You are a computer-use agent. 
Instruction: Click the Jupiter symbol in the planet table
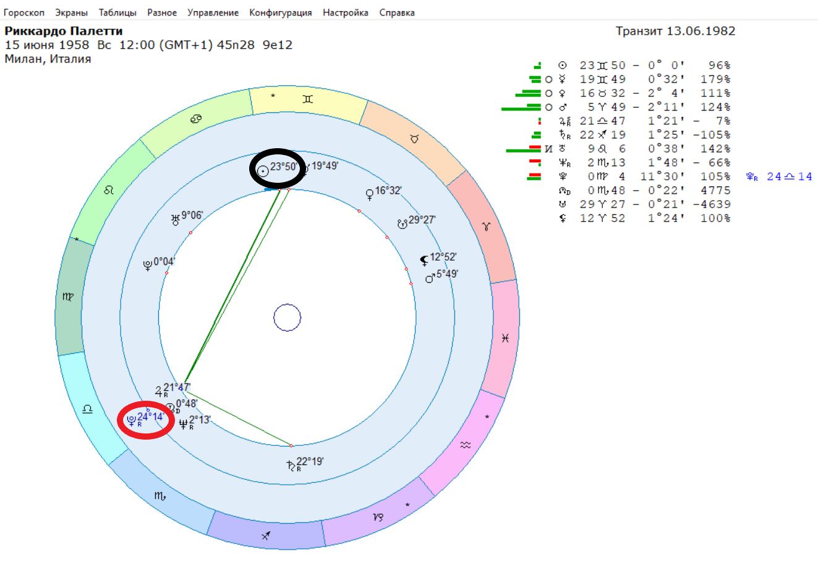563,121
